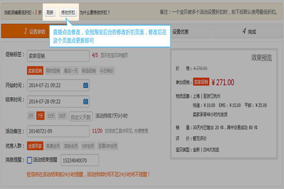The image size is (284, 189).
Task: Select 至尊VIP会员 as target audience
Action: click(107, 146)
